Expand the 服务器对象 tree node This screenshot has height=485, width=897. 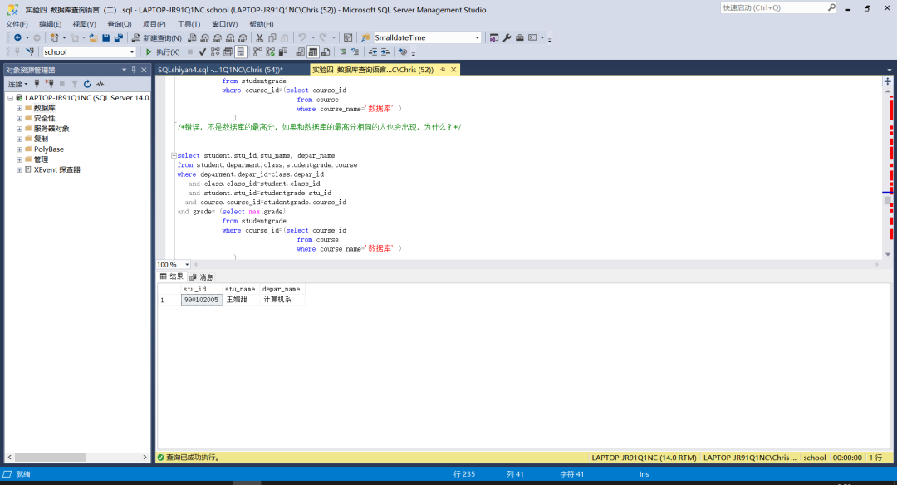[19, 129]
